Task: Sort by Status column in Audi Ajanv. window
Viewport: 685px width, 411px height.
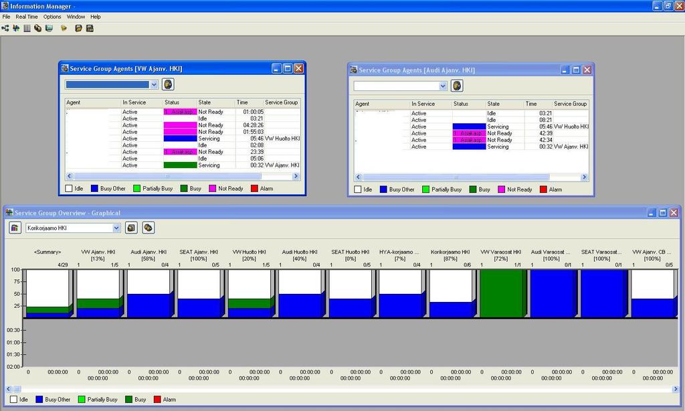Action: tap(469, 104)
